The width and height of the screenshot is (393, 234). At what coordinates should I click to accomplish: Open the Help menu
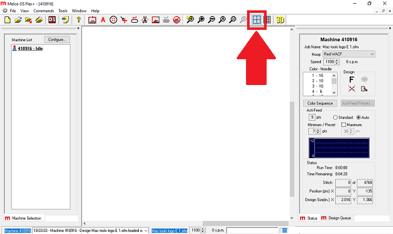95,11
